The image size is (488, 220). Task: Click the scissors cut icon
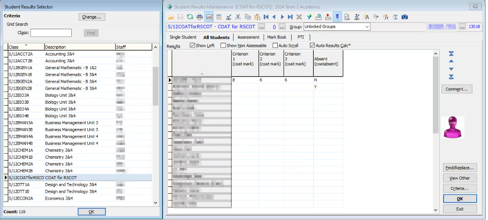tap(238, 17)
